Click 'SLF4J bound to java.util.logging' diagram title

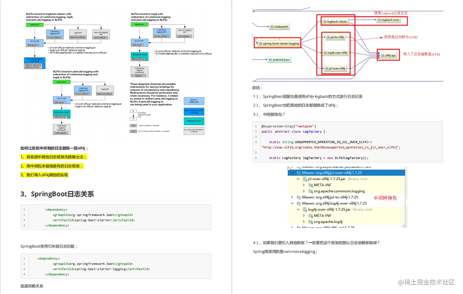pos(76,75)
